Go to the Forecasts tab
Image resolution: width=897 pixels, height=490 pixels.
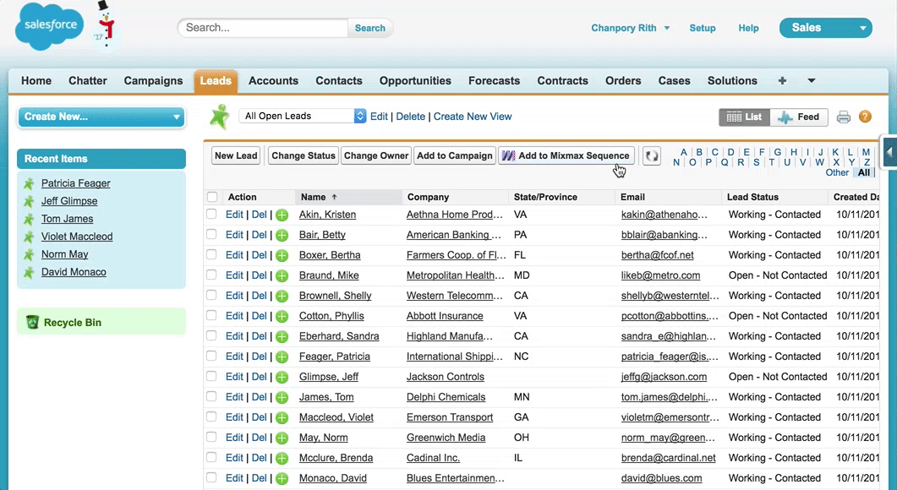pyautogui.click(x=495, y=80)
